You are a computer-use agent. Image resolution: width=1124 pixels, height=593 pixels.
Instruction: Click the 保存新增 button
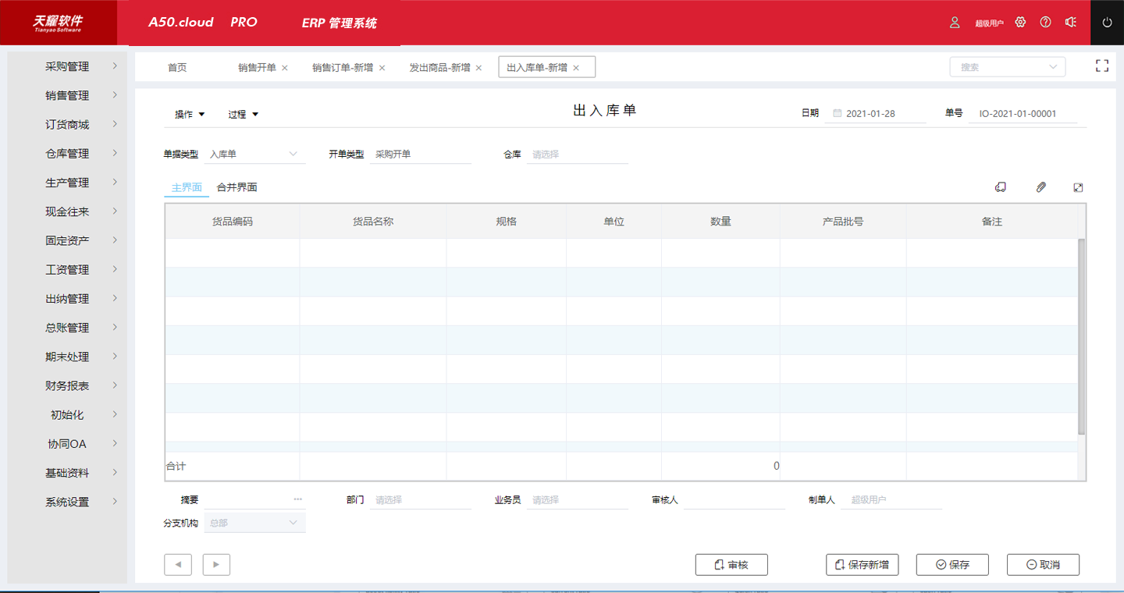point(862,565)
